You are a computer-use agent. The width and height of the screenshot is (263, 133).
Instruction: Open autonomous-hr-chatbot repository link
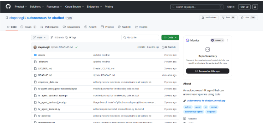tap(46, 18)
